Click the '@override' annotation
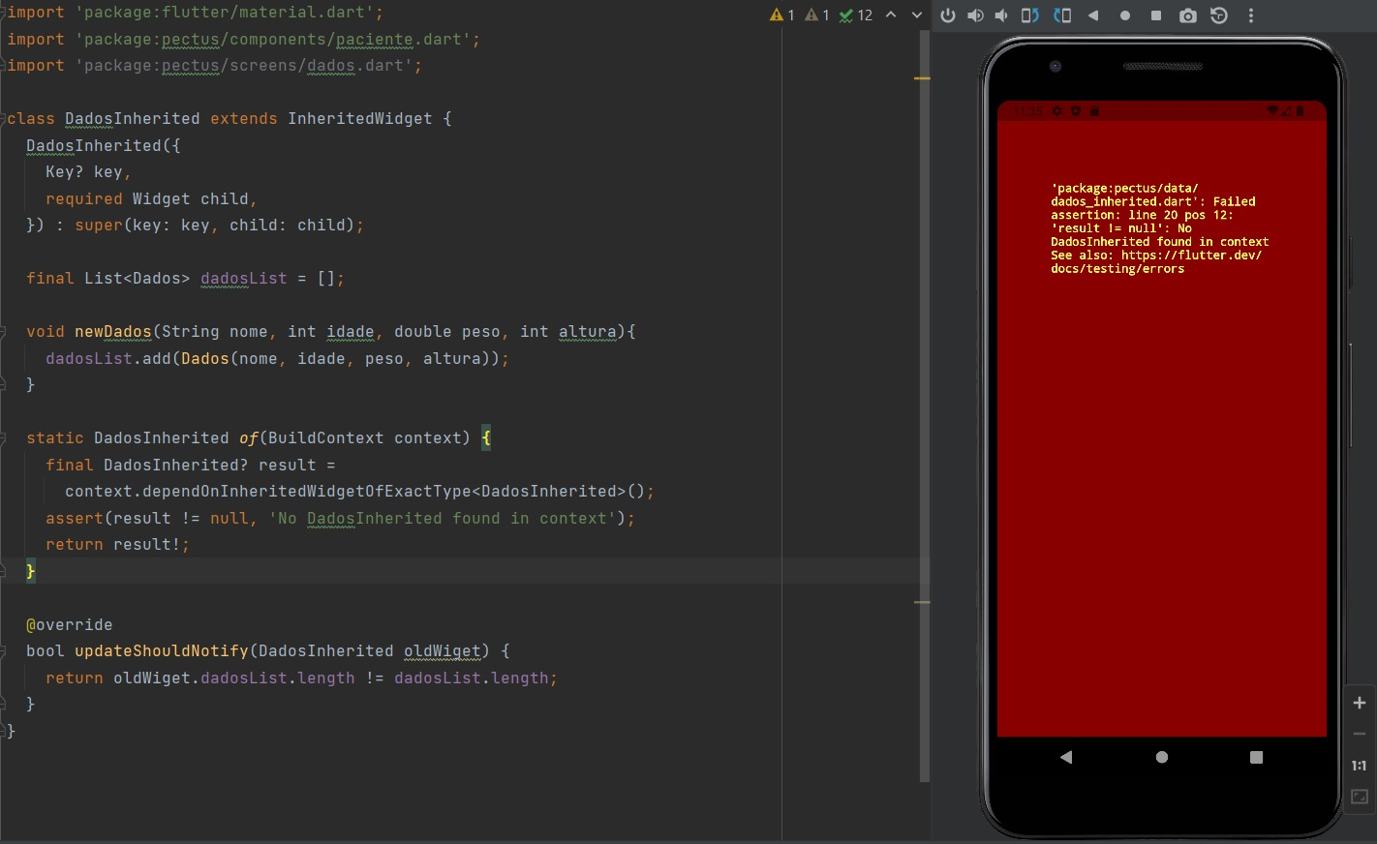Viewport: 1377px width, 844px height. click(x=70, y=625)
